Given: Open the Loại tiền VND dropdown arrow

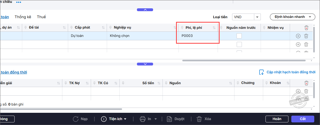Looking at the screenshot, I should point(257,17).
